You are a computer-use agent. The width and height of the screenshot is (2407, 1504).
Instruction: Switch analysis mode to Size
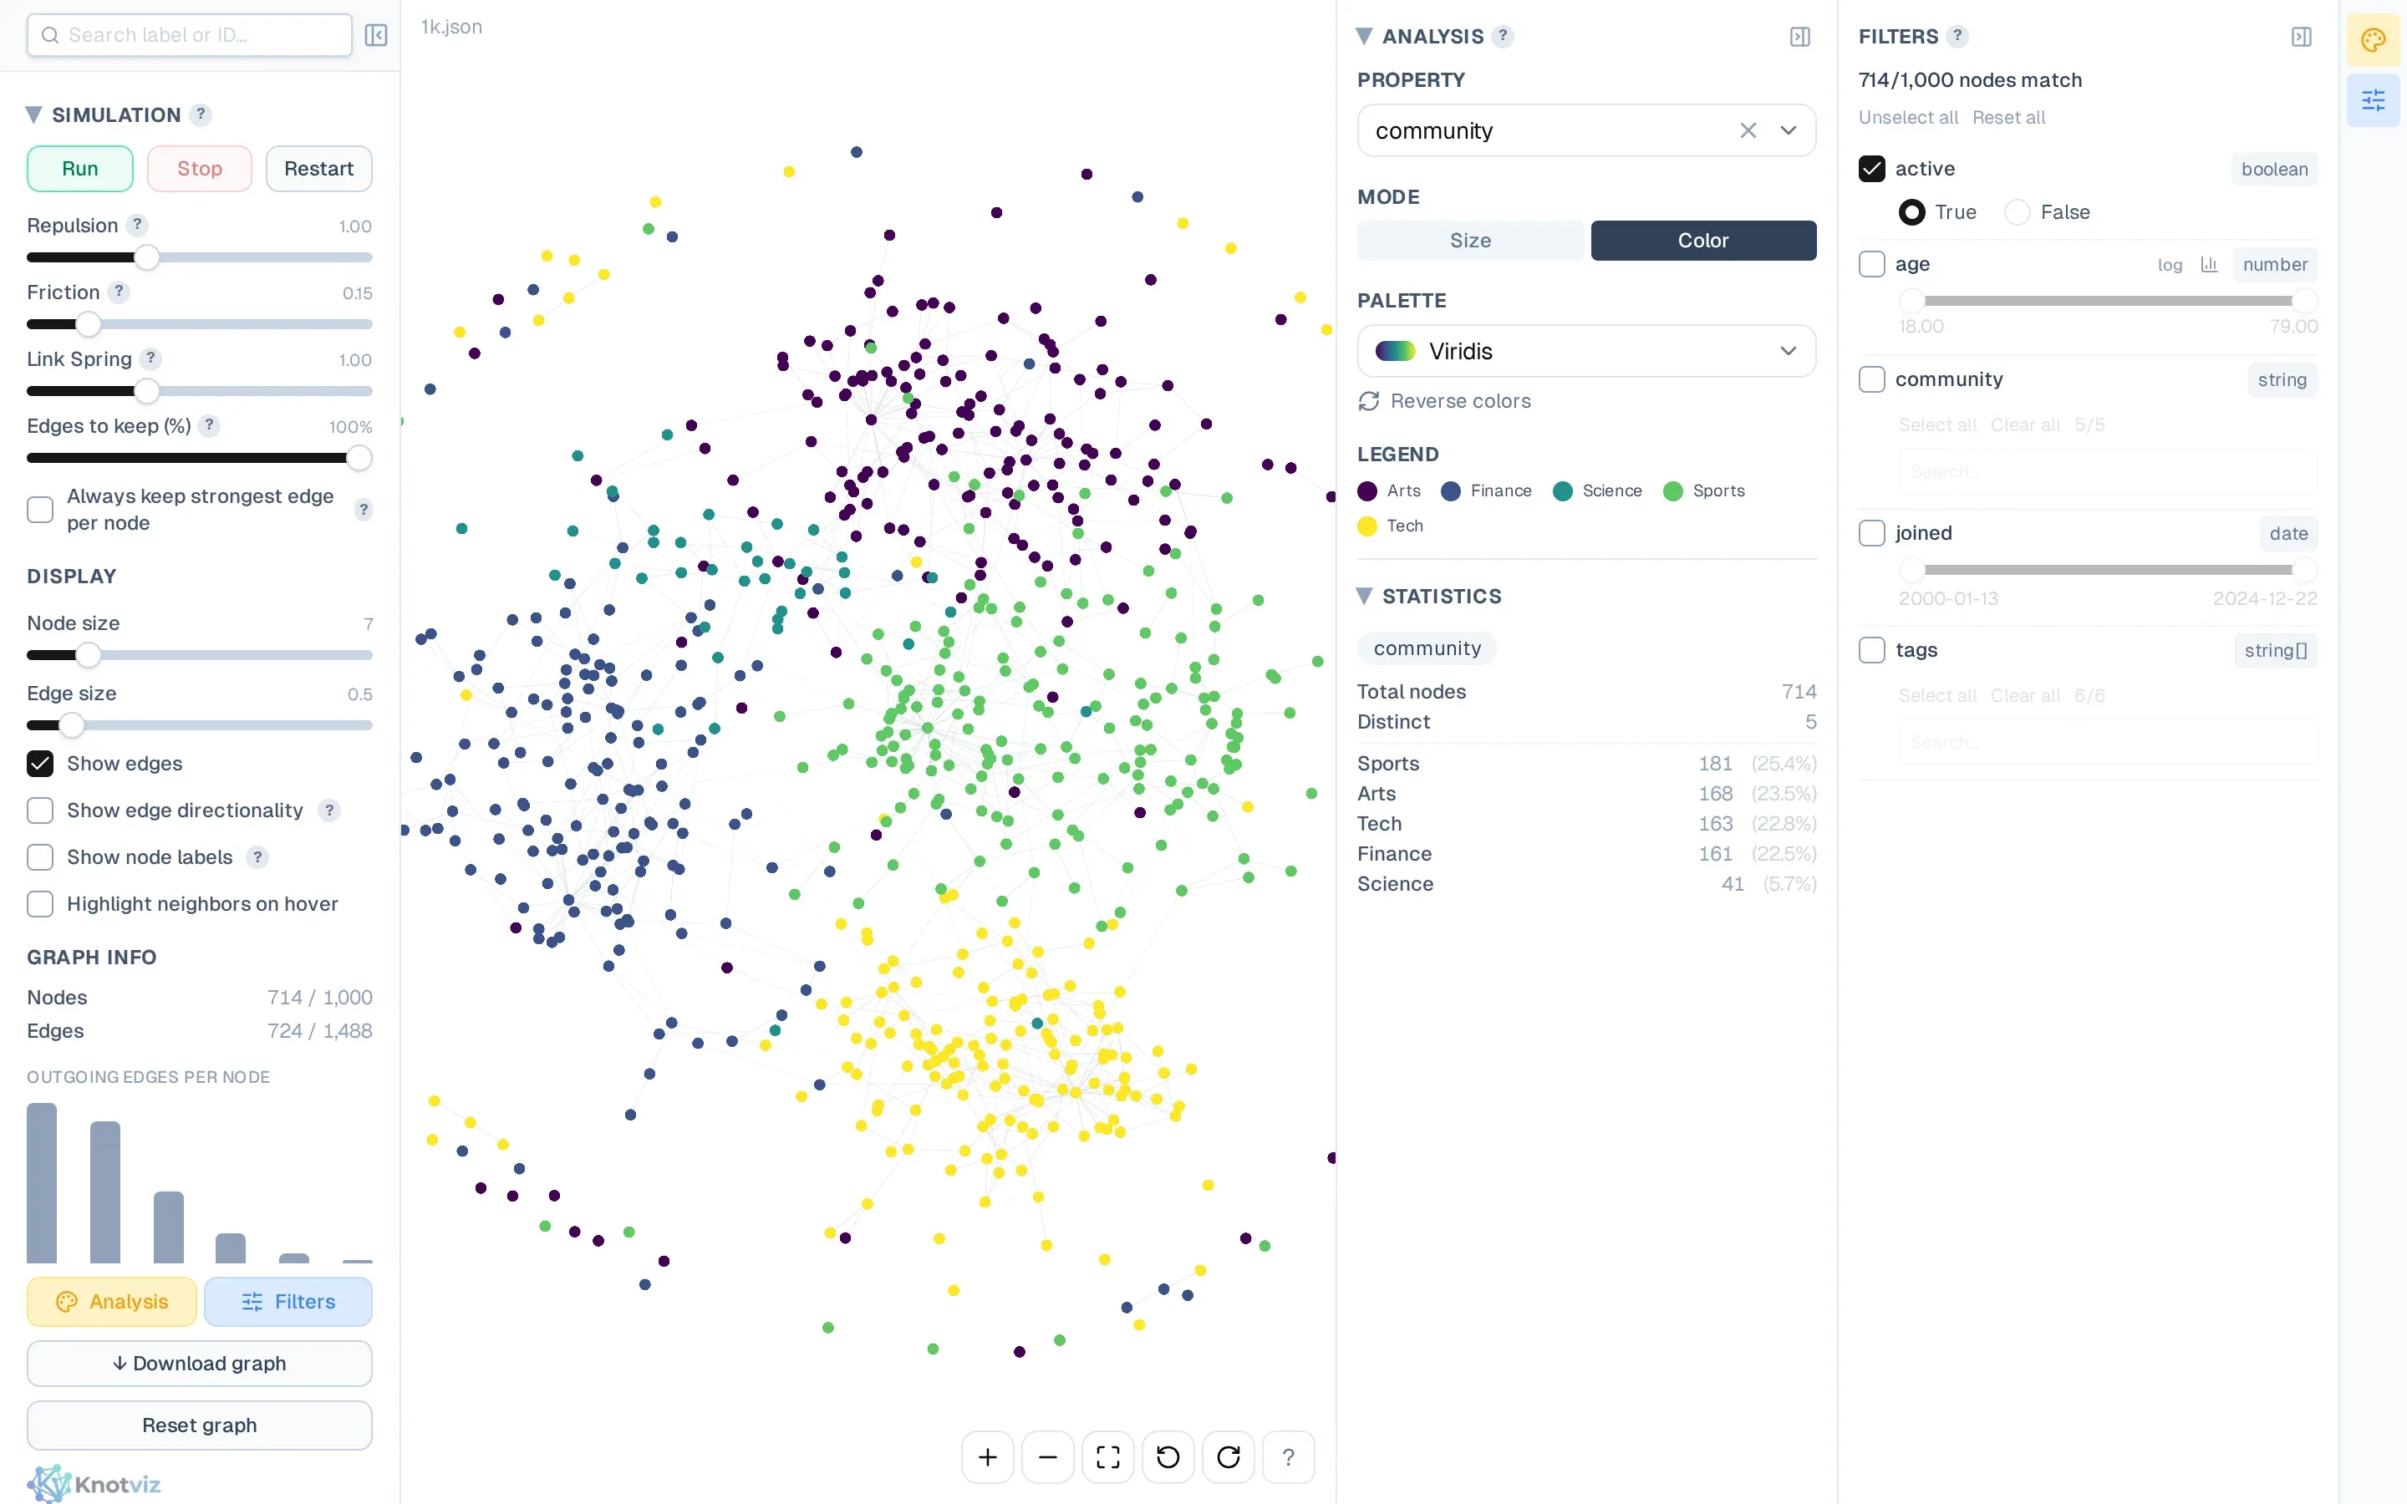point(1469,240)
